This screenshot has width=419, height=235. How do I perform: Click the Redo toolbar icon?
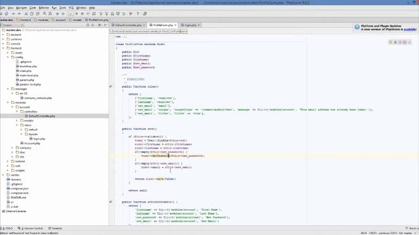pyautogui.click(x=19, y=14)
